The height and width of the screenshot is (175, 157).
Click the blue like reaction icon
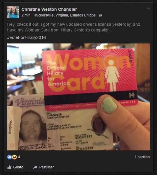point(9,157)
